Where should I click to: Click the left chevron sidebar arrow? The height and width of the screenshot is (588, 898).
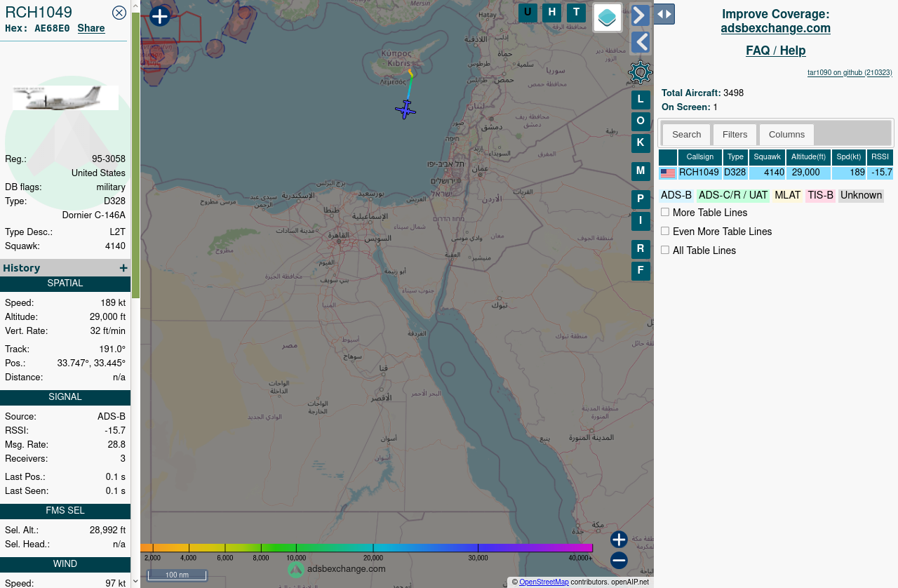641,42
